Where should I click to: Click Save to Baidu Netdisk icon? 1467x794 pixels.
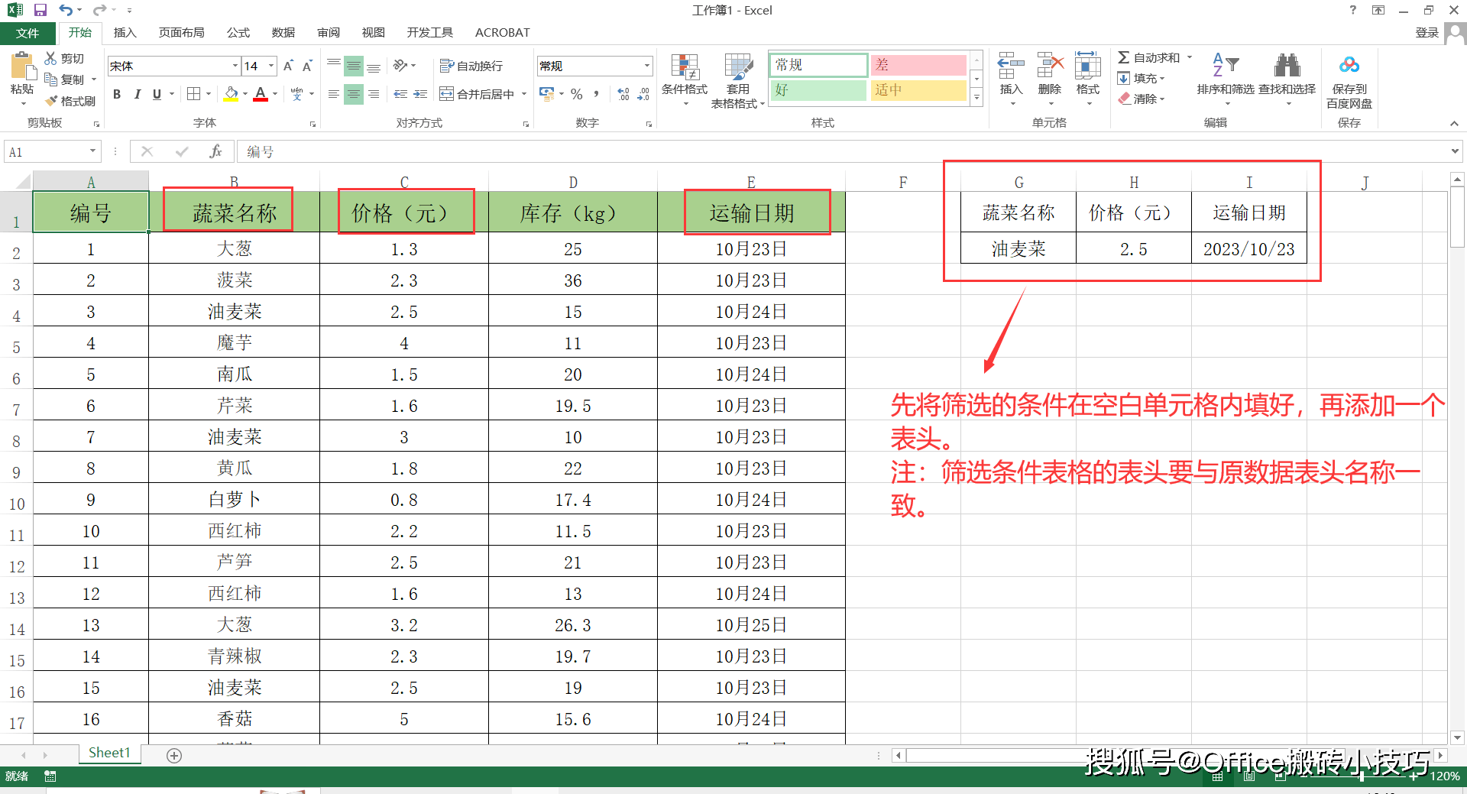click(1349, 66)
